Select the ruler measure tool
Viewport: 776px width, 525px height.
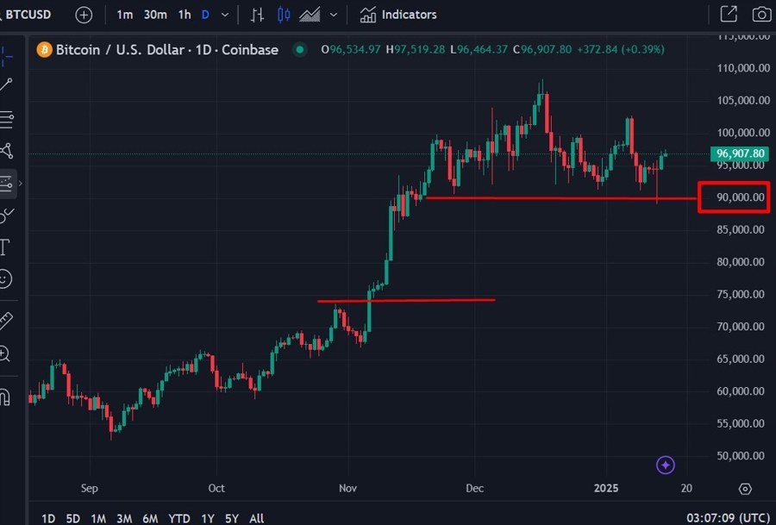[5, 321]
